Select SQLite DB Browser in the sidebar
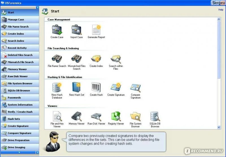The width and height of the screenshot is (226, 157). point(20,90)
